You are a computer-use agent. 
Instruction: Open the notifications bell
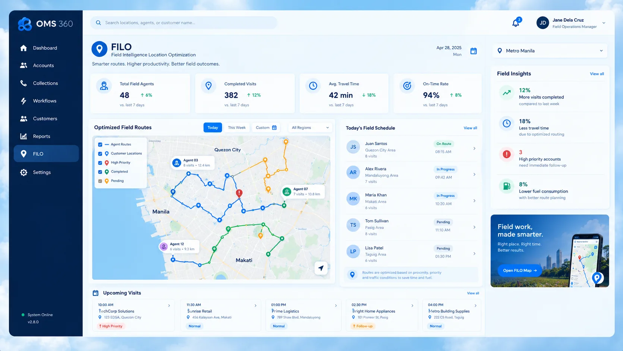(x=516, y=23)
